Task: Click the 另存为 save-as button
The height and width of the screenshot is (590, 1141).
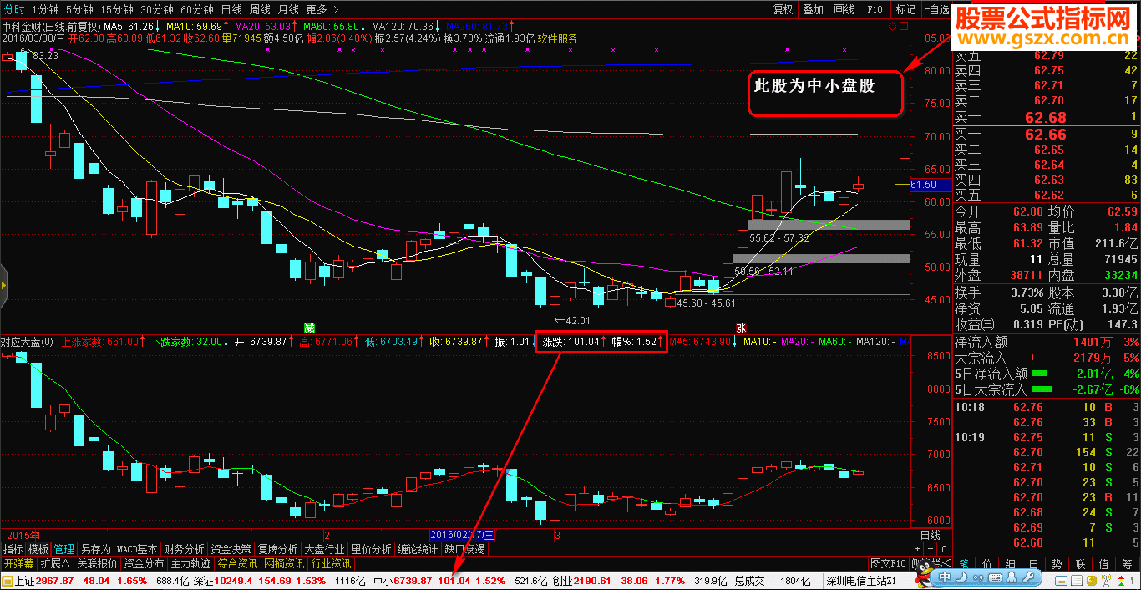Action: point(95,549)
